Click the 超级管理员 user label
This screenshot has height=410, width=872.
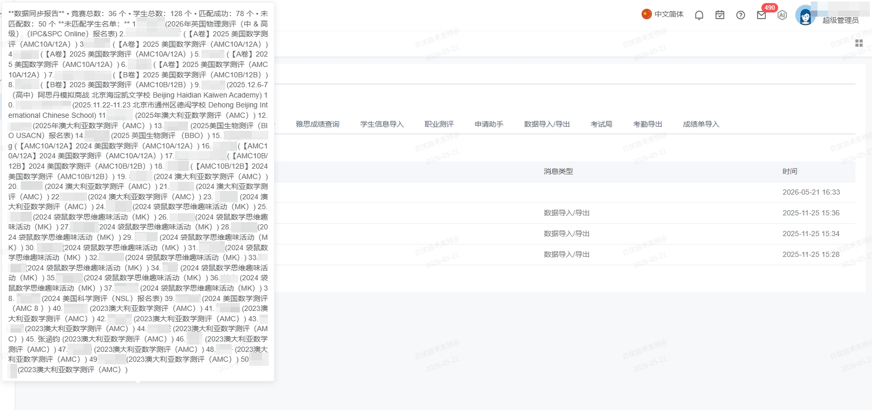[841, 20]
